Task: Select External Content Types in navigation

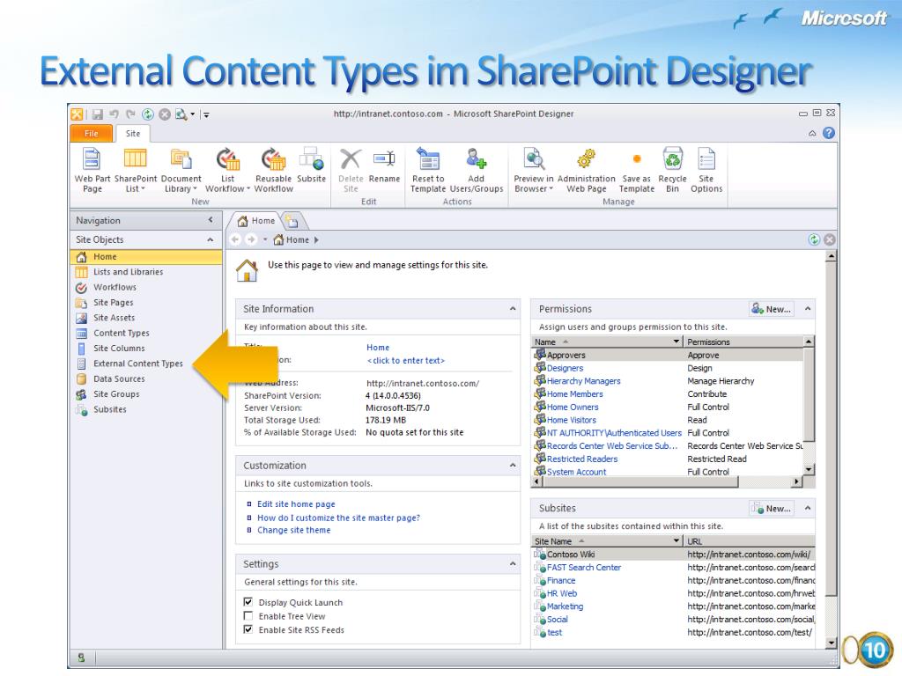Action: click(x=138, y=364)
